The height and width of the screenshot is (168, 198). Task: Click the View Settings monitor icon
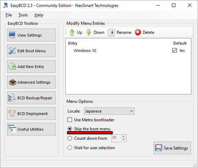click(x=12, y=35)
